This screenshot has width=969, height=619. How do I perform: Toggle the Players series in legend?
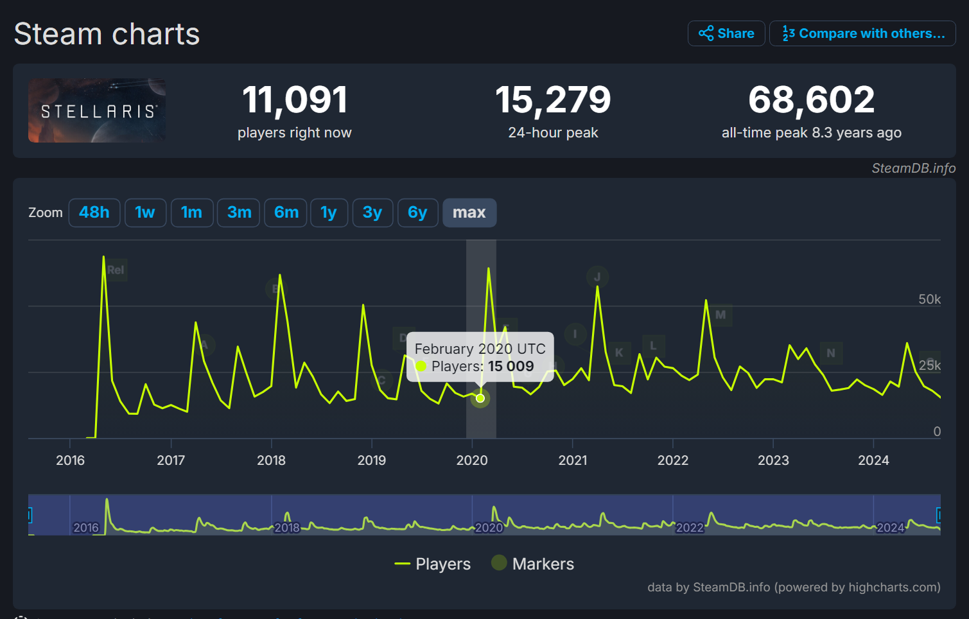[x=432, y=564]
